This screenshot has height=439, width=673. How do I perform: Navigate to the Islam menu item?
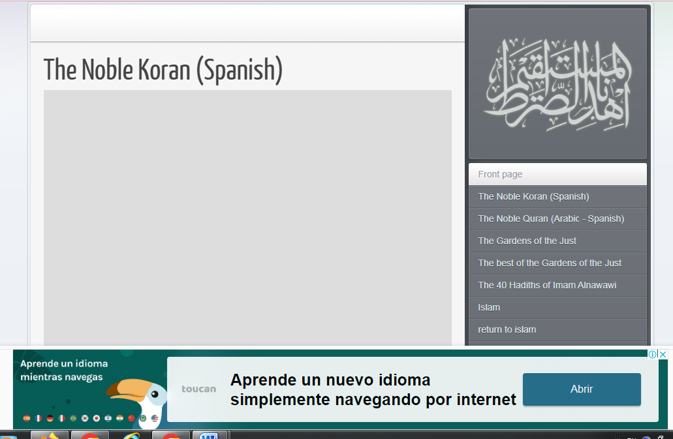[x=489, y=307]
